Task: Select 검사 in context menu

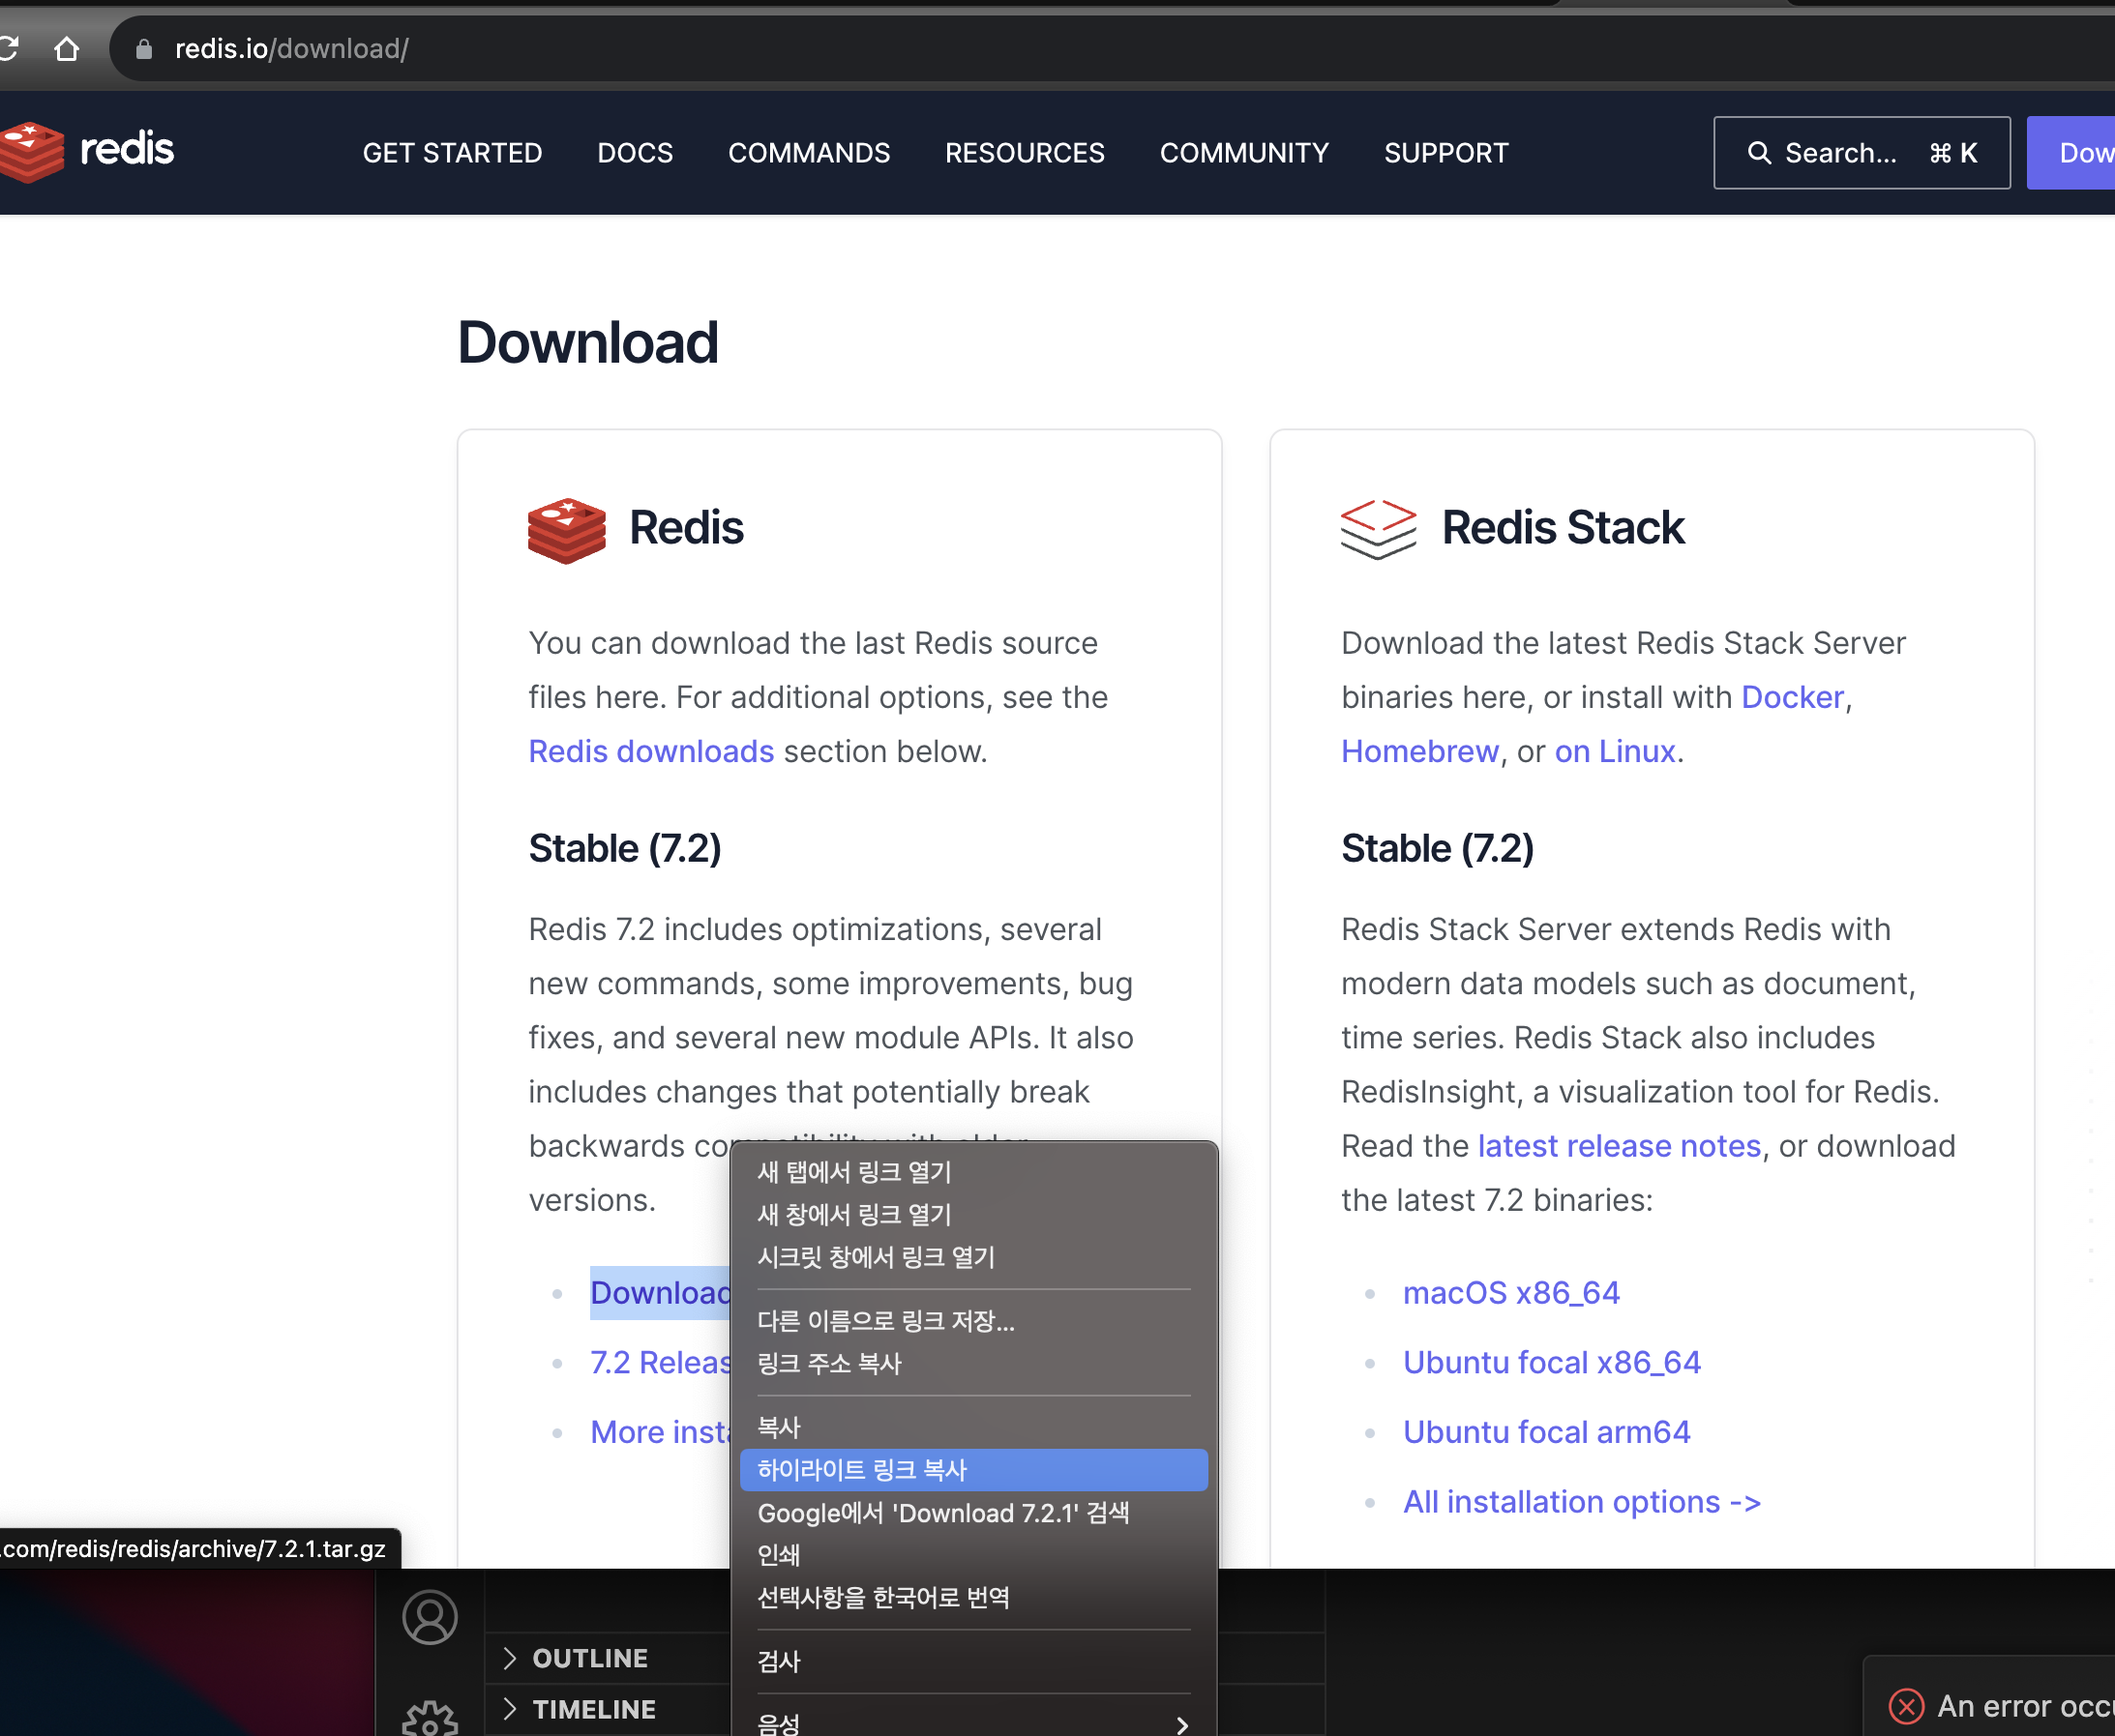Action: click(973, 1662)
